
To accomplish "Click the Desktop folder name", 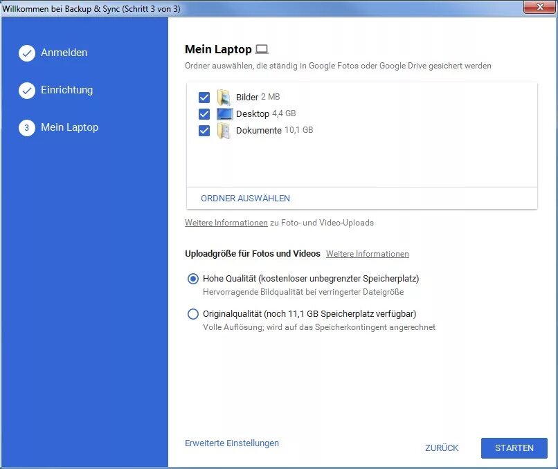I will click(253, 113).
